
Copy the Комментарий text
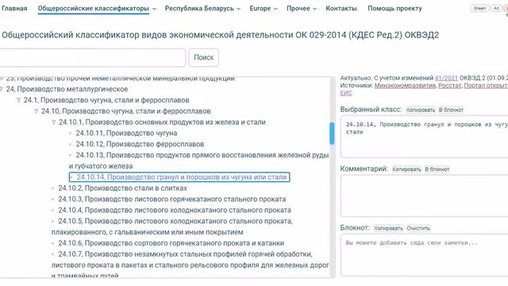click(406, 169)
